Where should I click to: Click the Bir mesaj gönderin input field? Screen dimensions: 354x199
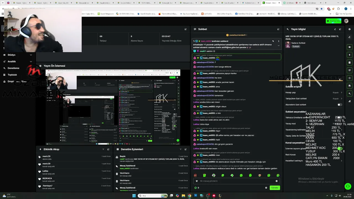[x=236, y=181]
